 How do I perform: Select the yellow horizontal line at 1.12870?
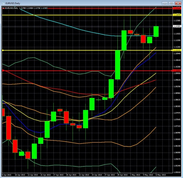pyautogui.click(x=89, y=15)
